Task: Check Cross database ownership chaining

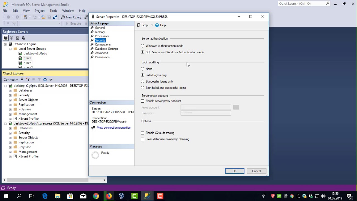Action: point(143,139)
